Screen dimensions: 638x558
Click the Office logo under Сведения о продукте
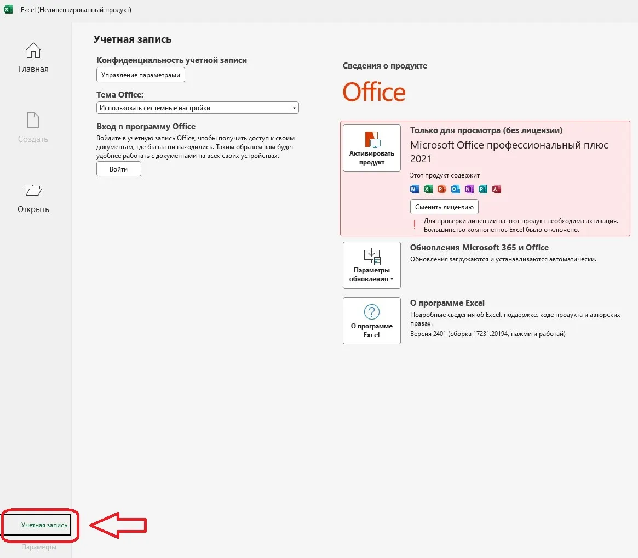374,92
